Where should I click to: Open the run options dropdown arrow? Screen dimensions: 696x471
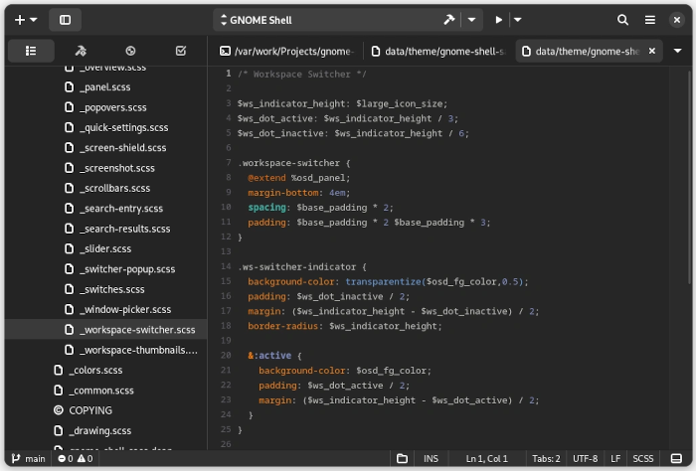point(518,20)
